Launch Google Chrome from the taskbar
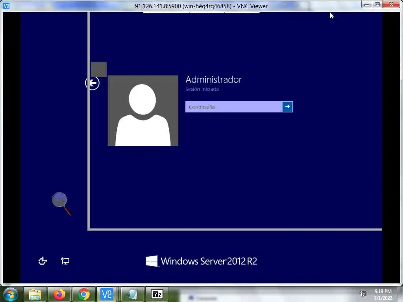403x302 pixels. coord(84,294)
